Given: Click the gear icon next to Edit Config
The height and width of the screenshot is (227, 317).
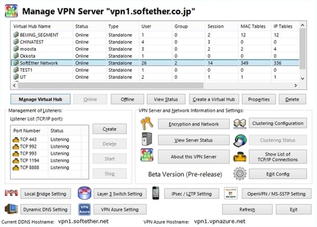Looking at the screenshot, I should (240, 174).
